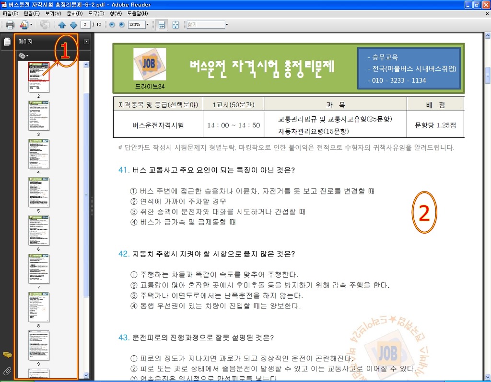Open the 도움말(H) menu
Screen dimensions: 491x382
[x=138, y=14]
